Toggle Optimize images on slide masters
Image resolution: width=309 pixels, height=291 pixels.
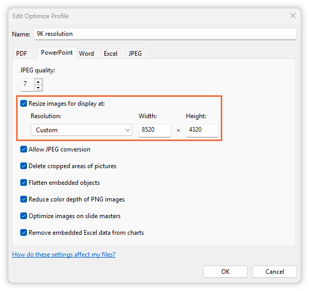(x=23, y=216)
